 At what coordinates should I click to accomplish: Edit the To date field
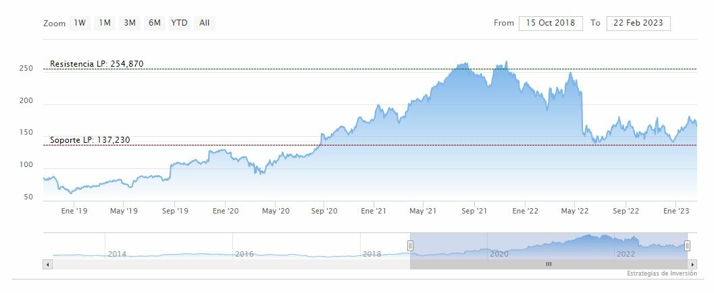pyautogui.click(x=638, y=23)
